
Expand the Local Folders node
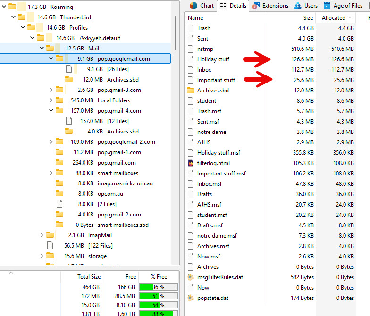pos(51,100)
